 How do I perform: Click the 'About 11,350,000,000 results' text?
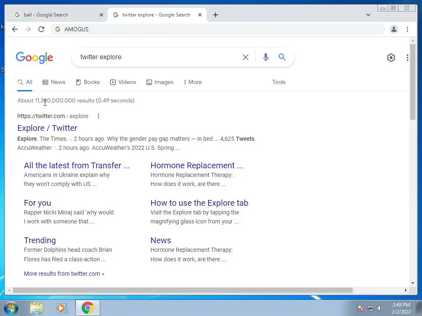tap(76, 100)
